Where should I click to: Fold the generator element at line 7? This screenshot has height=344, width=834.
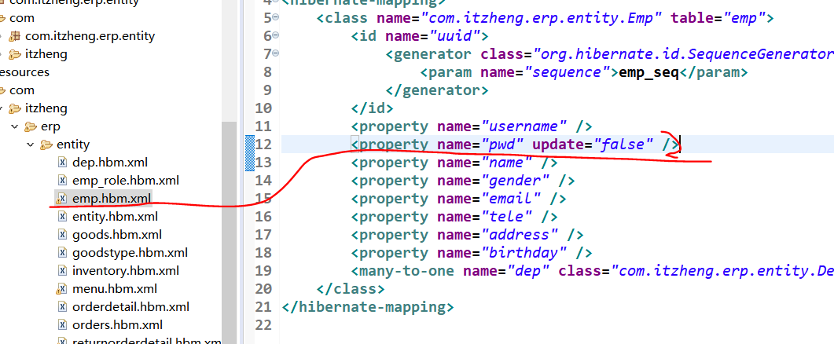pos(275,53)
